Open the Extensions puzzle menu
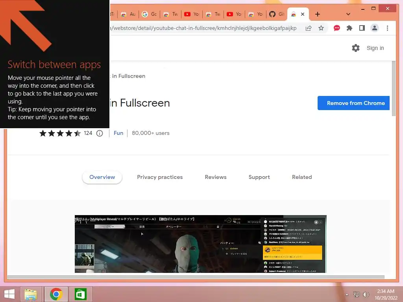The width and height of the screenshot is (403, 302). coord(349,28)
